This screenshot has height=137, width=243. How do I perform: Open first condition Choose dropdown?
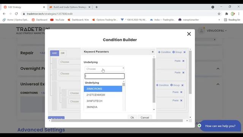(x=69, y=62)
